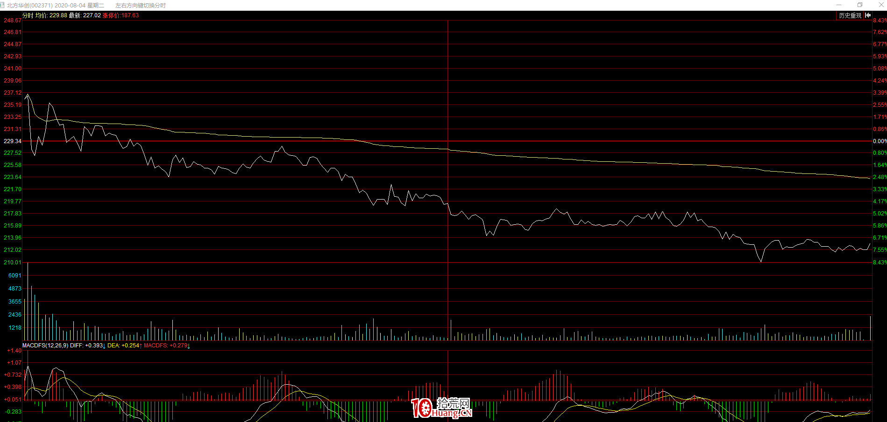This screenshot has height=422, width=887.
Task: Click the 215.89 price axis label
Action: (13, 226)
